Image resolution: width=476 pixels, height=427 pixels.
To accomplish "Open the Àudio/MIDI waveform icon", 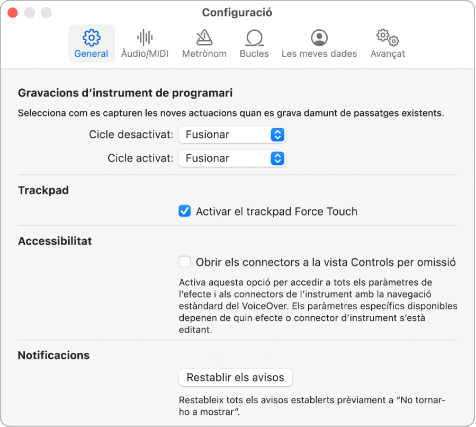I will 145,38.
